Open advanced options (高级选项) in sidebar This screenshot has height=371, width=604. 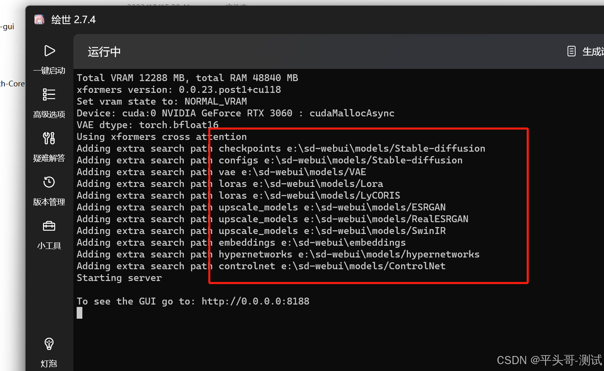point(49,103)
